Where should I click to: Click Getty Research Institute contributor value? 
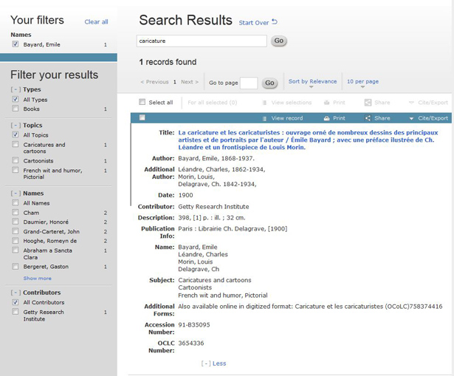point(213,207)
